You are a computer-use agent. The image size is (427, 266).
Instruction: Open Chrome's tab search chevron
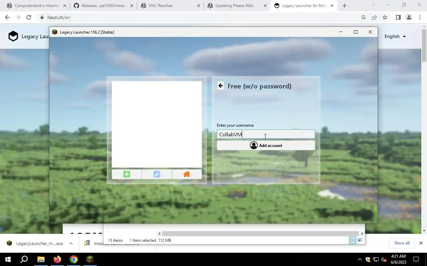[373, 5]
